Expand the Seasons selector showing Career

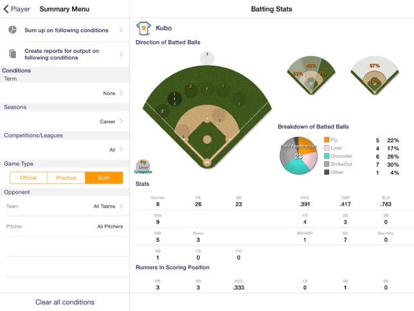tap(64, 121)
